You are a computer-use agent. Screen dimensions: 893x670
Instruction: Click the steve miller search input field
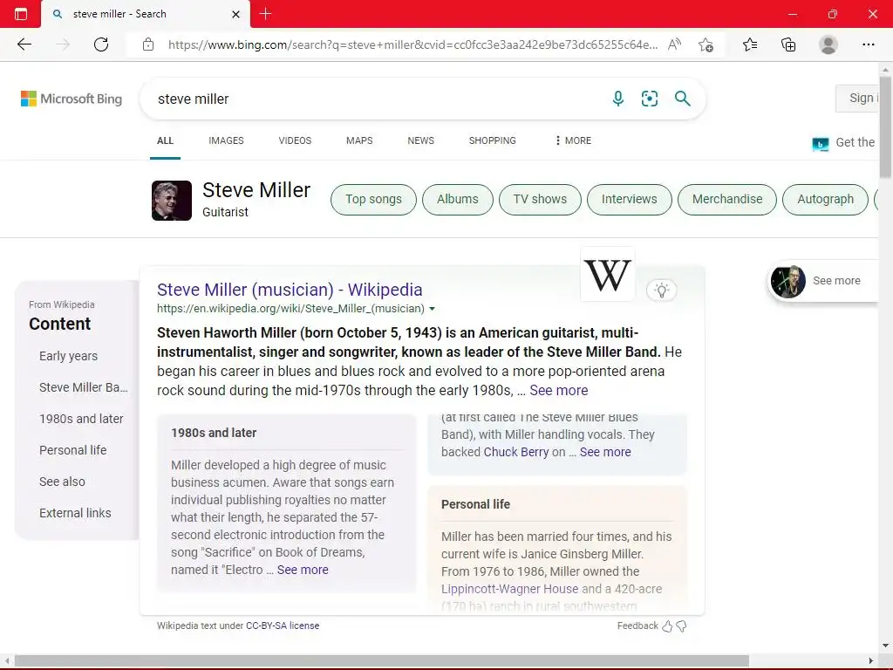click(376, 99)
